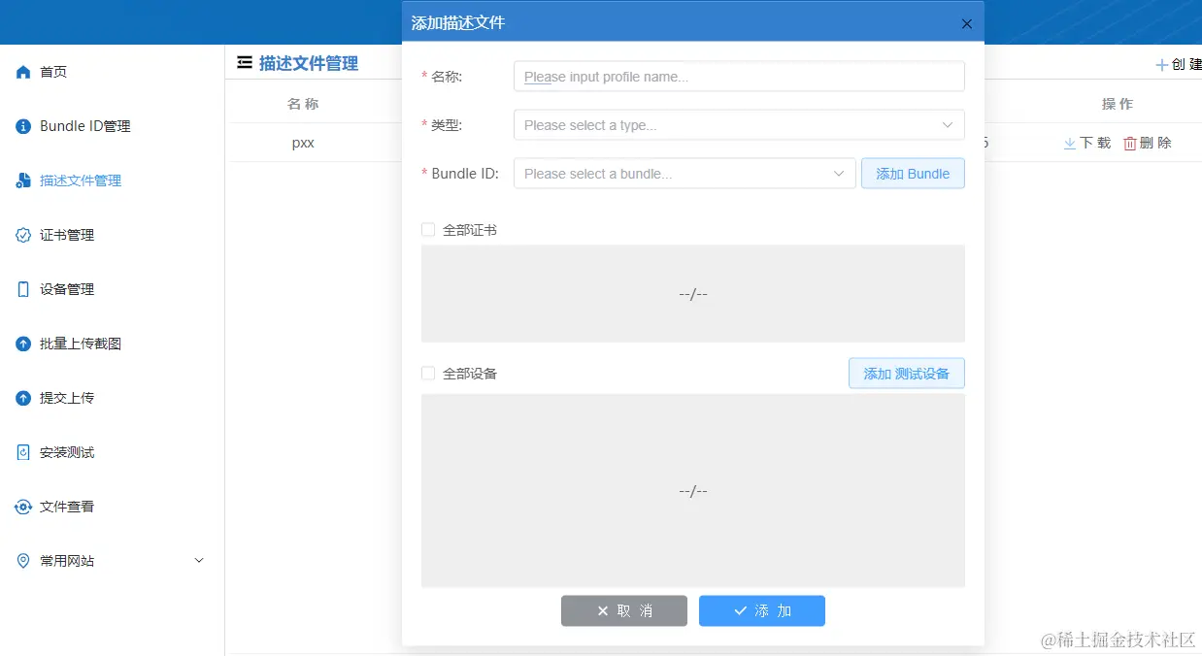Click the 添加测试设备 button
Viewport: 1202px width, 656px height.
pos(905,373)
